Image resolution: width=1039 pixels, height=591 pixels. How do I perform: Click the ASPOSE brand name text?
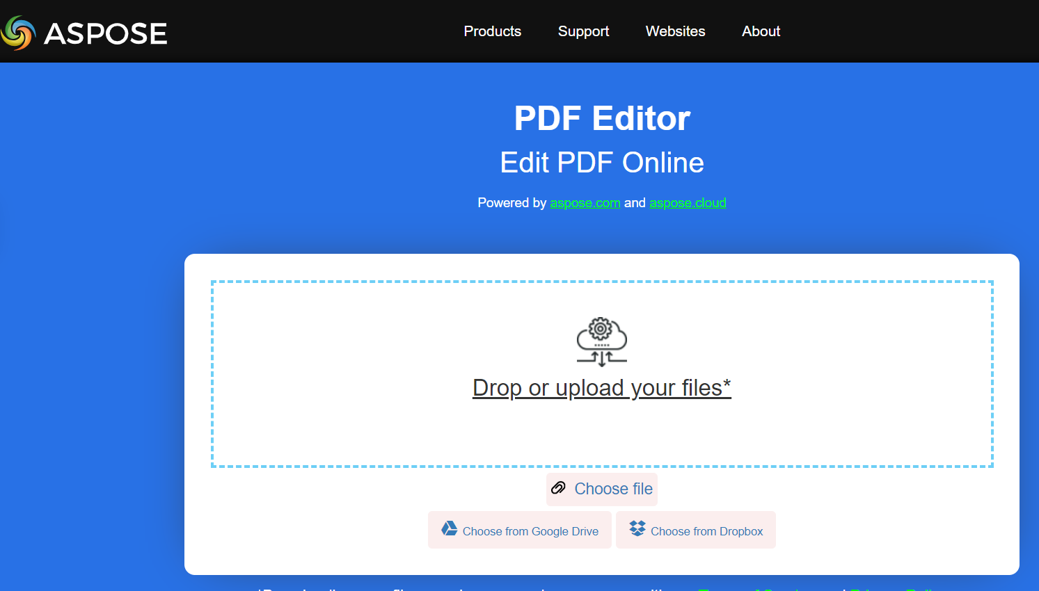105,33
